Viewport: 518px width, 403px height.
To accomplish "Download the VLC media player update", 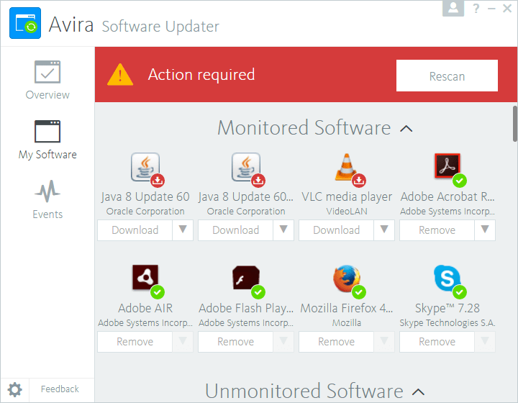I will point(336,230).
